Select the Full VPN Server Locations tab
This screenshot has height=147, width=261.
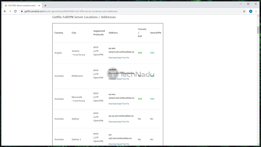[x=22, y=5]
